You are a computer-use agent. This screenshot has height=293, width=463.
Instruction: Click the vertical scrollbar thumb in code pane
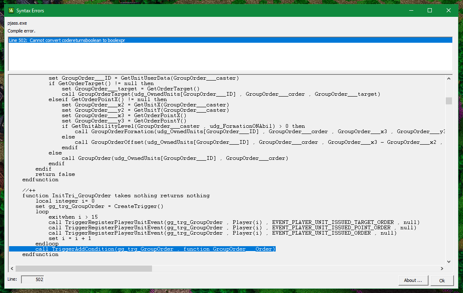[449, 101]
